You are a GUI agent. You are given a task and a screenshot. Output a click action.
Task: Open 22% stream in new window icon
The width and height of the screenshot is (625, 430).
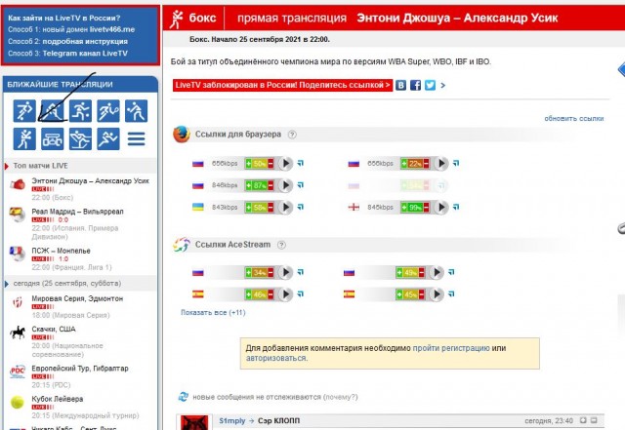tap(456, 163)
